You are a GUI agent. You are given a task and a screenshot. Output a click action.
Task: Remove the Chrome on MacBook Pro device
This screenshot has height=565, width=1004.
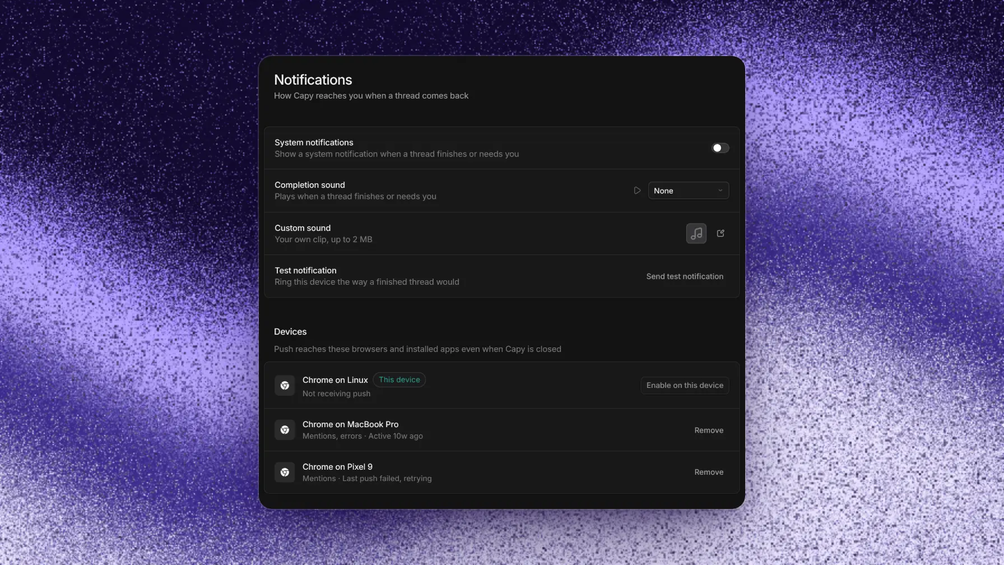709,430
